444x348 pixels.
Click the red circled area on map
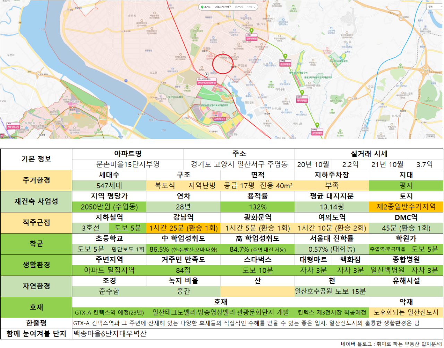tap(222, 64)
